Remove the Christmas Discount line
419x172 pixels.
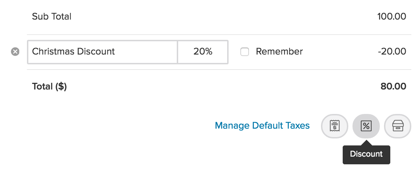point(15,51)
